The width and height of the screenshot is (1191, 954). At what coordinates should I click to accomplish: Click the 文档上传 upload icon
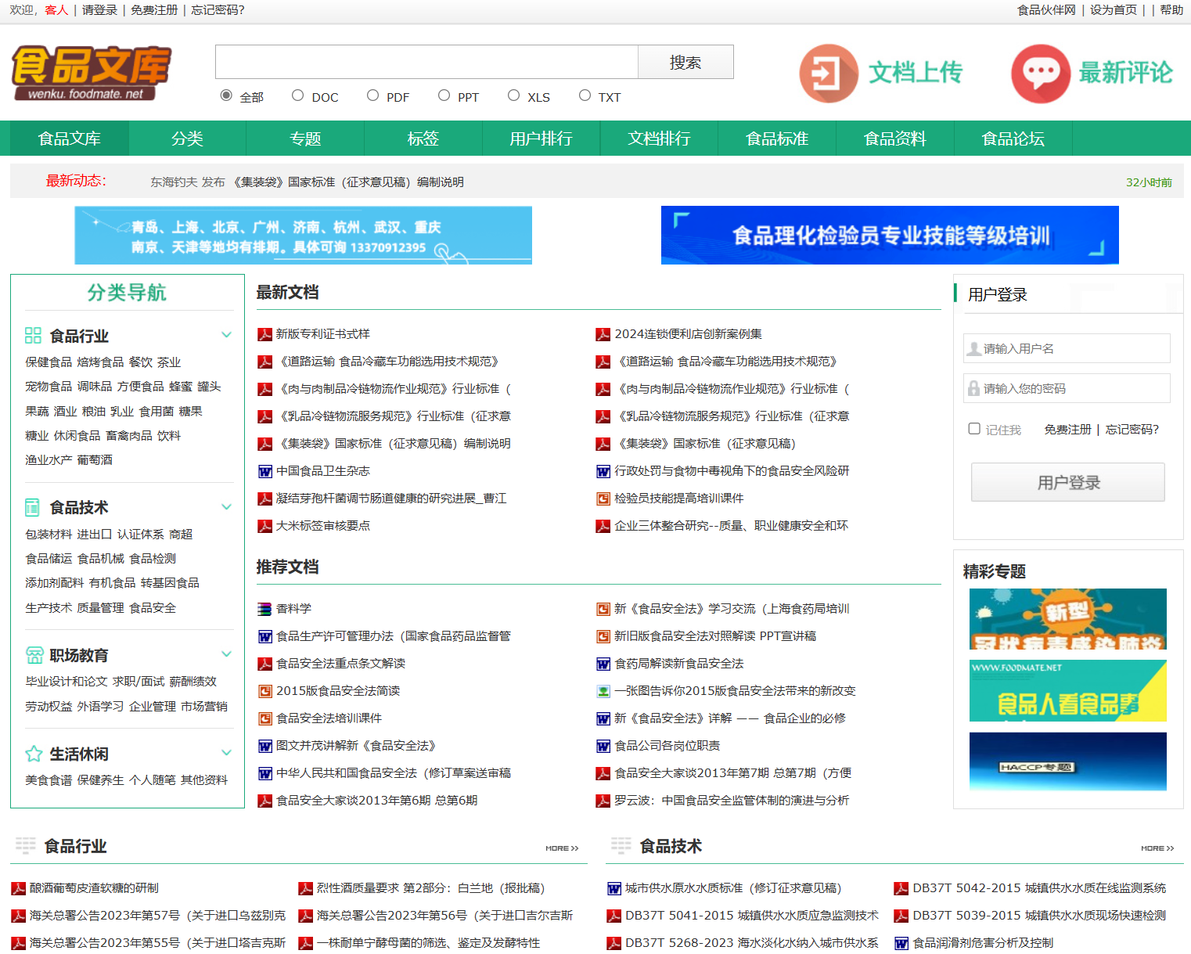pyautogui.click(x=829, y=74)
